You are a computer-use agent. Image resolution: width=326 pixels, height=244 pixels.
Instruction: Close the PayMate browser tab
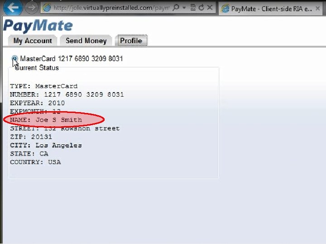coord(318,9)
